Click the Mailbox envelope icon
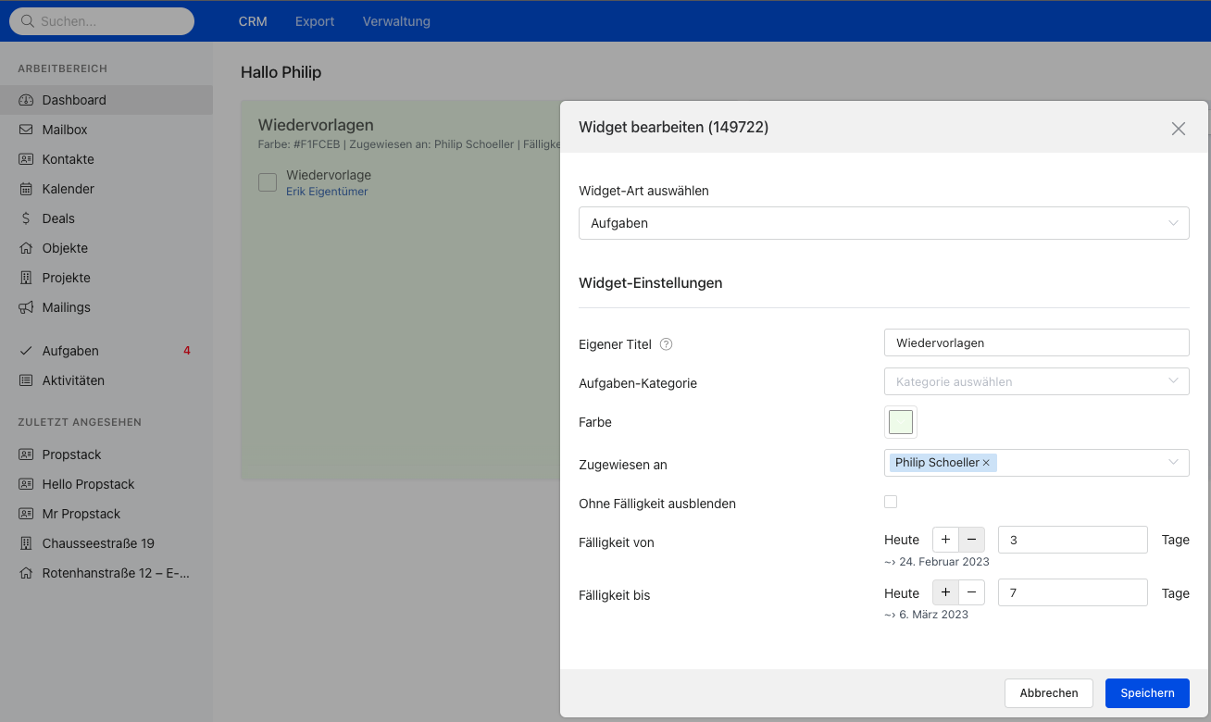Screen dimensions: 1211x722 pyautogui.click(x=26, y=130)
